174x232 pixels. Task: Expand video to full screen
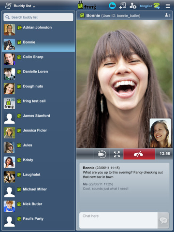117,154
